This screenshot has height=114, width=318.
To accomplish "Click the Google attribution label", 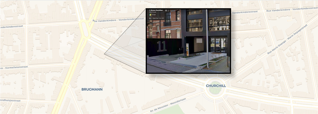I will 154,15.
